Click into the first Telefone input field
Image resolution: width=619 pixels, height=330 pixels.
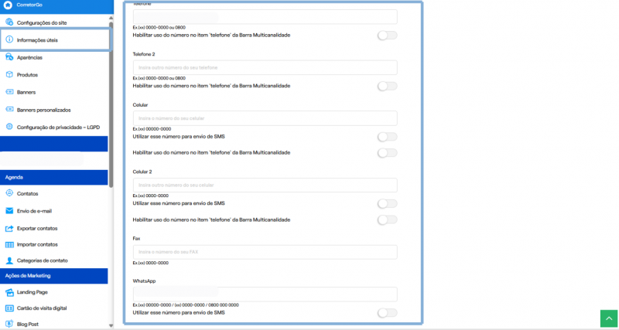coord(265,17)
